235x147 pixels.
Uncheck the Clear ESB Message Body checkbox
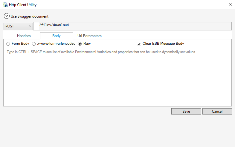tap(139, 44)
